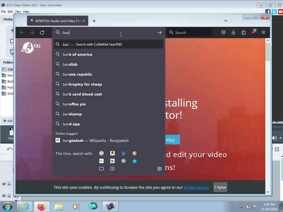Open the AVS Facebook icon
The width and height of the screenshot is (283, 212).
tap(268, 12)
